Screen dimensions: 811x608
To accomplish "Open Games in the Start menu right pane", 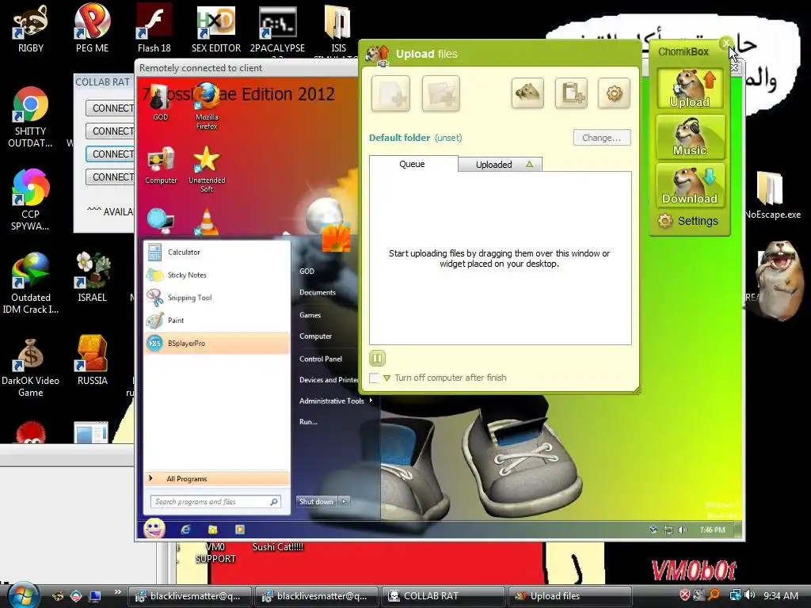I will click(x=310, y=315).
